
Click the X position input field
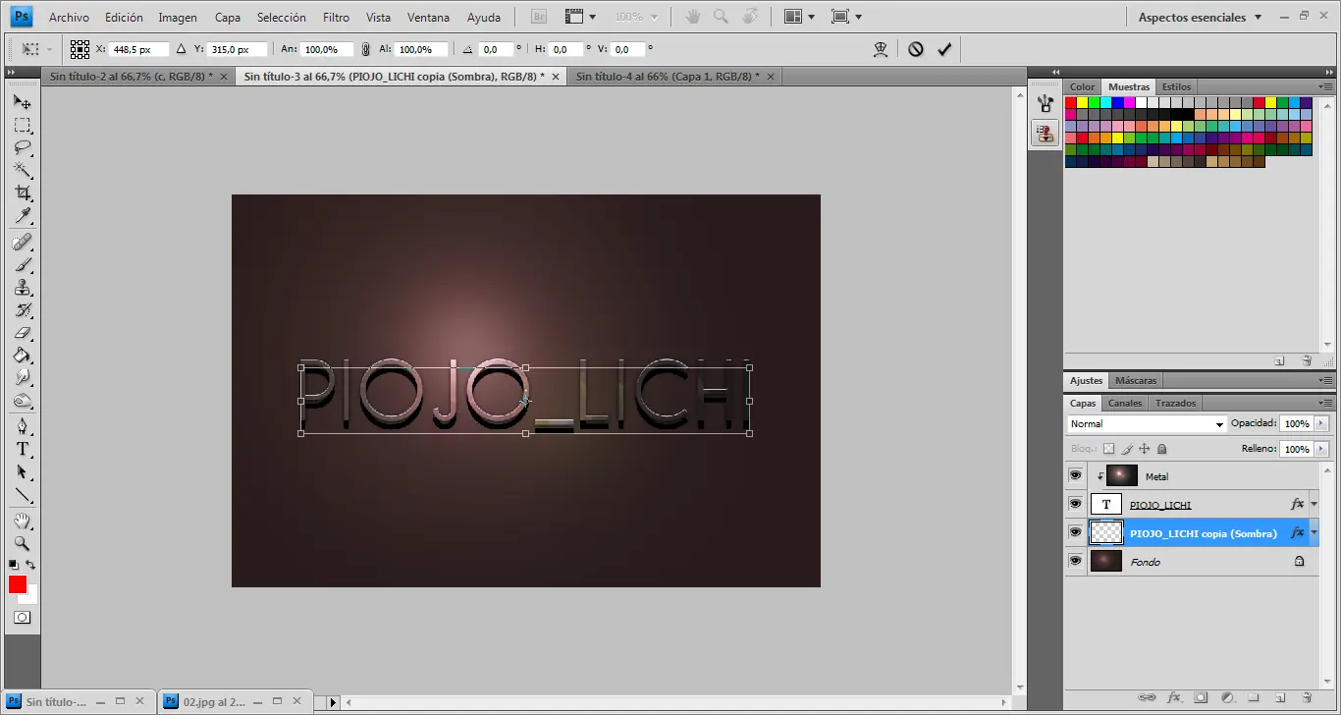tap(138, 49)
